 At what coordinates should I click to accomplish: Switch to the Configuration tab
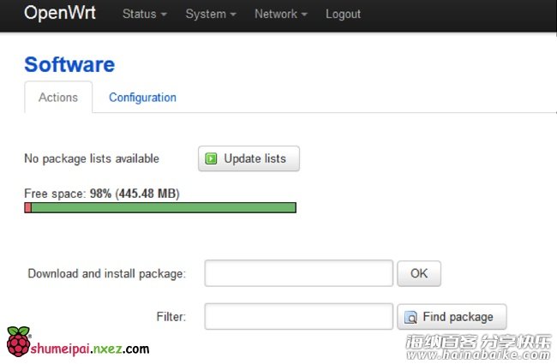click(x=142, y=98)
